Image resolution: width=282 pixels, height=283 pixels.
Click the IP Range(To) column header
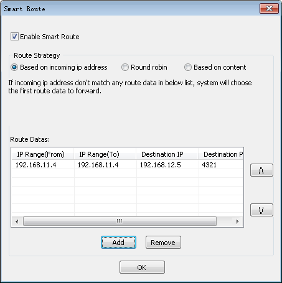point(105,154)
